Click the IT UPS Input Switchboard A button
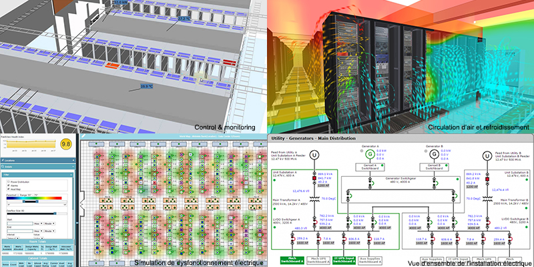Screen dimensions: 534x267 (344, 260)
